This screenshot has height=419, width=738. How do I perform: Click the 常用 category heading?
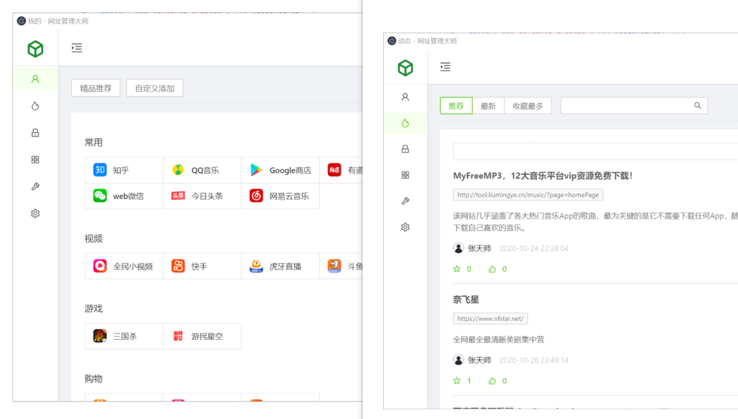click(x=93, y=142)
